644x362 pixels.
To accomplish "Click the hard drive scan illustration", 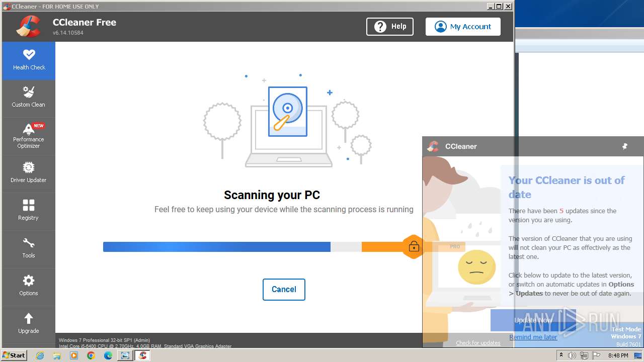I will point(287,112).
